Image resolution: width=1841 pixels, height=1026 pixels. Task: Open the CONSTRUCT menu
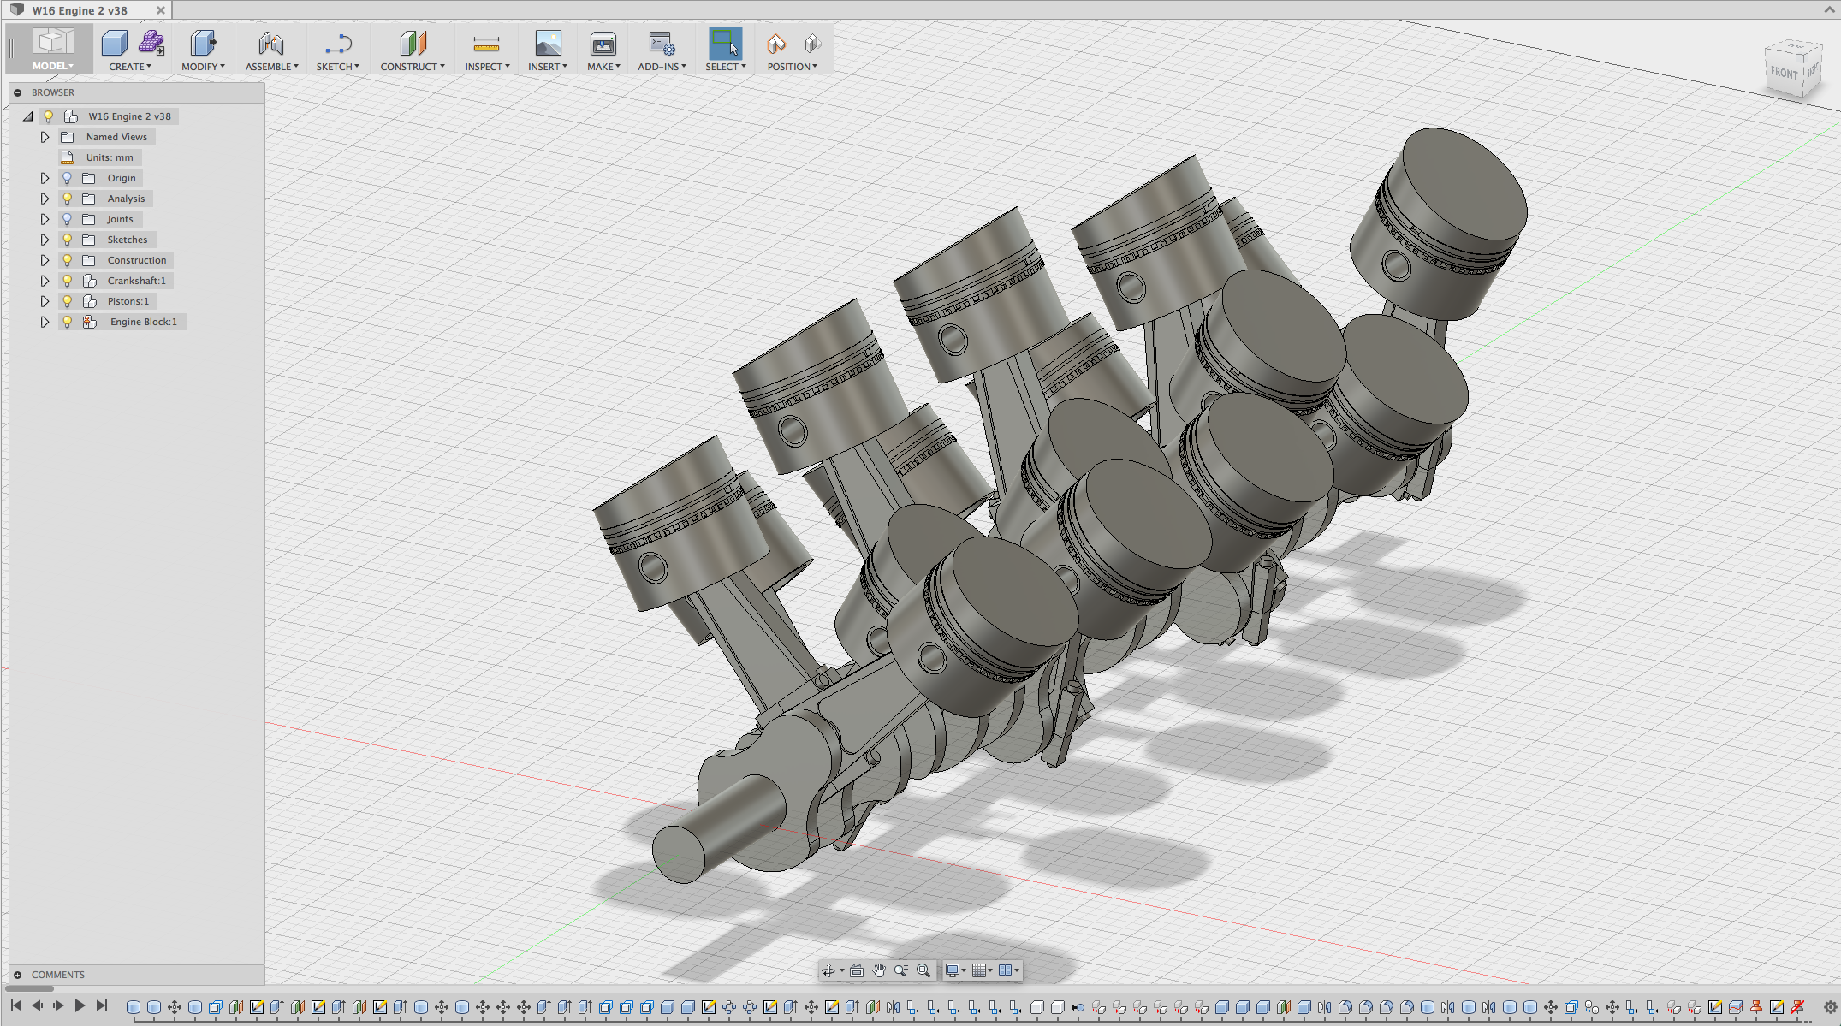(x=413, y=67)
